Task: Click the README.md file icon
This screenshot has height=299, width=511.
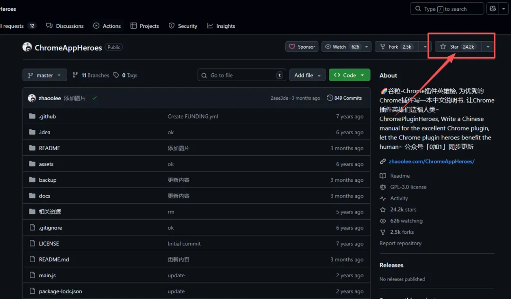Action: pos(32,259)
